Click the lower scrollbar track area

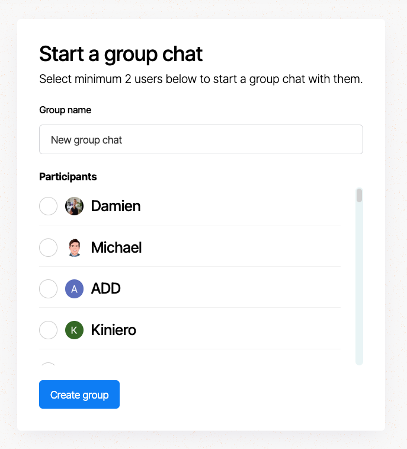click(359, 308)
